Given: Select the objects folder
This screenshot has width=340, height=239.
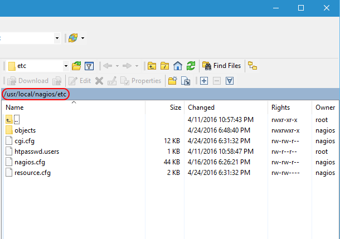Looking at the screenshot, I should coord(25,130).
